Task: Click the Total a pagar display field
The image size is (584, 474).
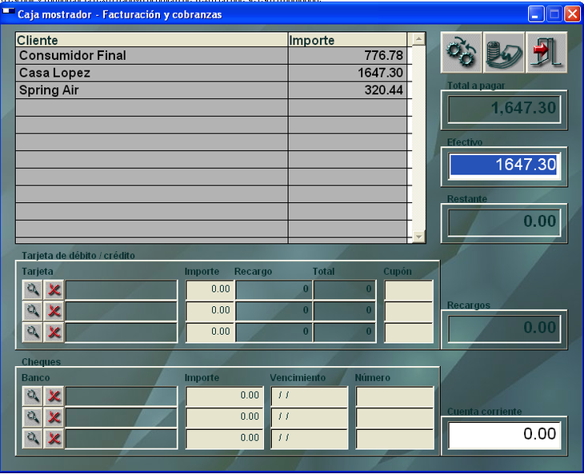Action: [x=504, y=109]
